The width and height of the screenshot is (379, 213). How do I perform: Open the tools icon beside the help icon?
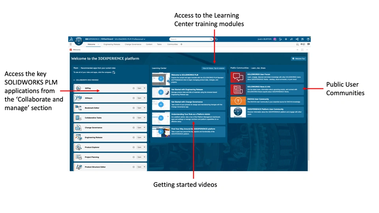pos(303,39)
